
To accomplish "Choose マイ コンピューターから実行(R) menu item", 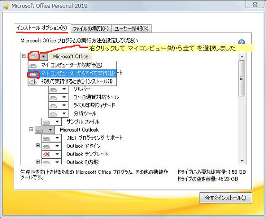I will [72, 66].
